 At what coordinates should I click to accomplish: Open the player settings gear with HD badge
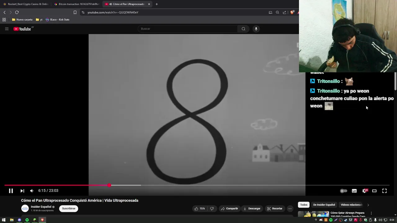365,191
